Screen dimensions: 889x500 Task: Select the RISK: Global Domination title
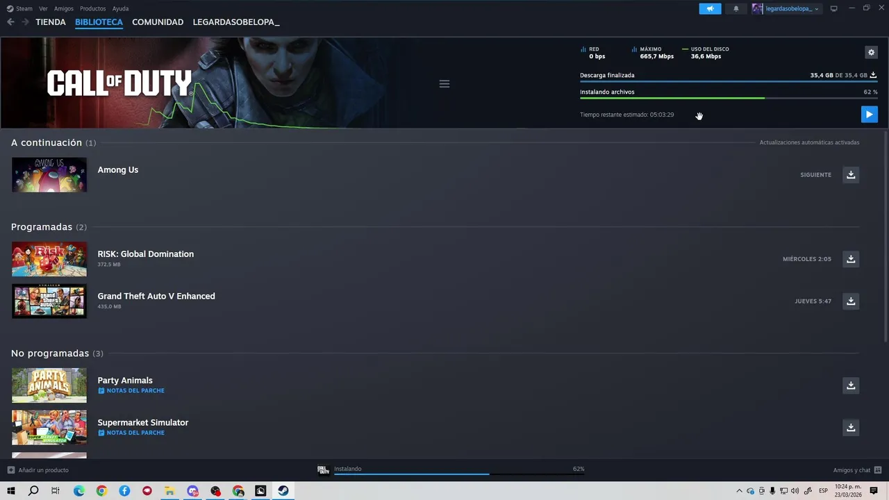(146, 254)
